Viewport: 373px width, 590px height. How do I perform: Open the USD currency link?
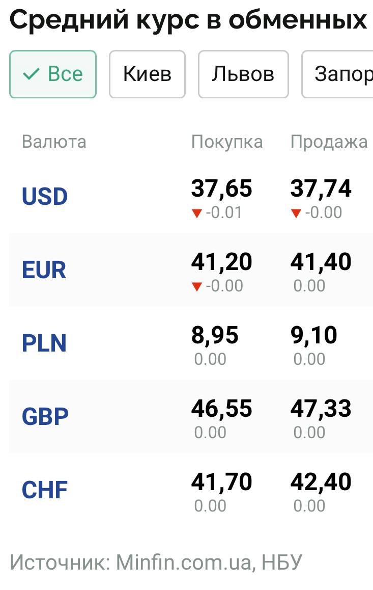point(45,197)
